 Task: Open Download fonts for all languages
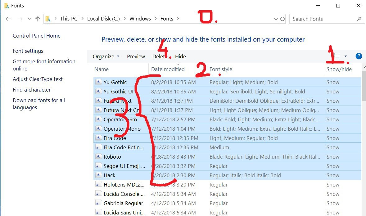pos(39,104)
